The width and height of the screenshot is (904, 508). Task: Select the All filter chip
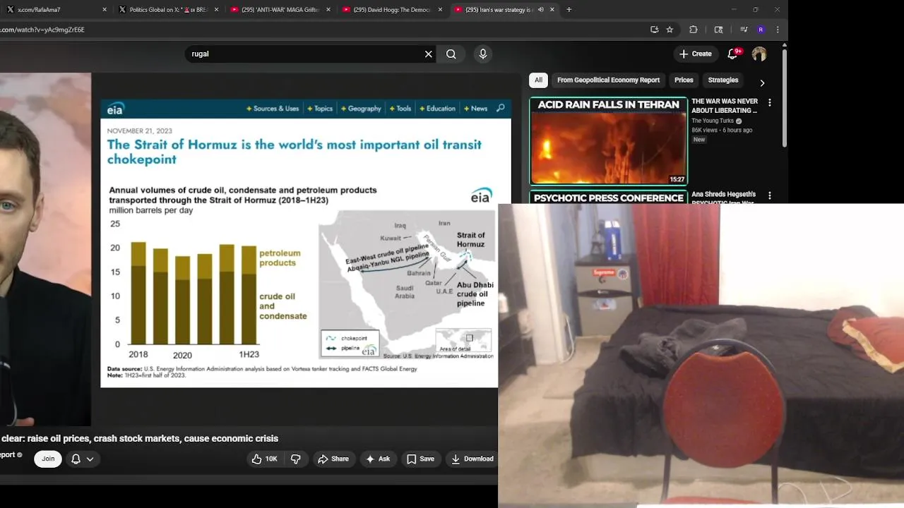click(x=538, y=80)
